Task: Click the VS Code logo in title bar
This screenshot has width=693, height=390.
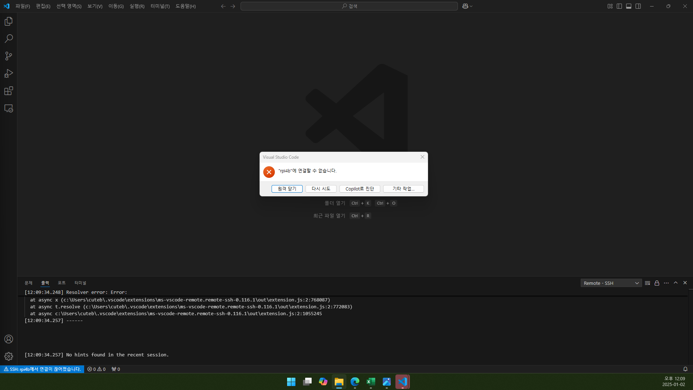Action: (7, 6)
